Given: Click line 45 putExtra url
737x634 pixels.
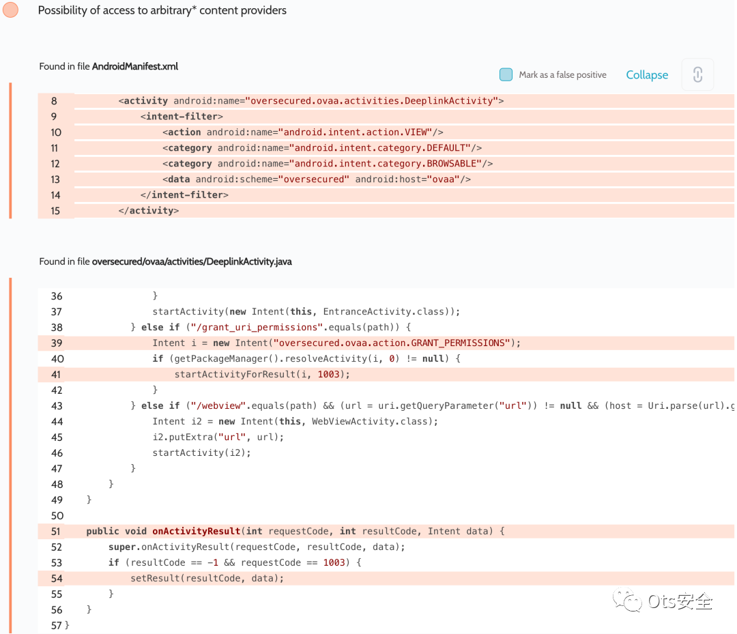Looking at the screenshot, I should (386, 437).
